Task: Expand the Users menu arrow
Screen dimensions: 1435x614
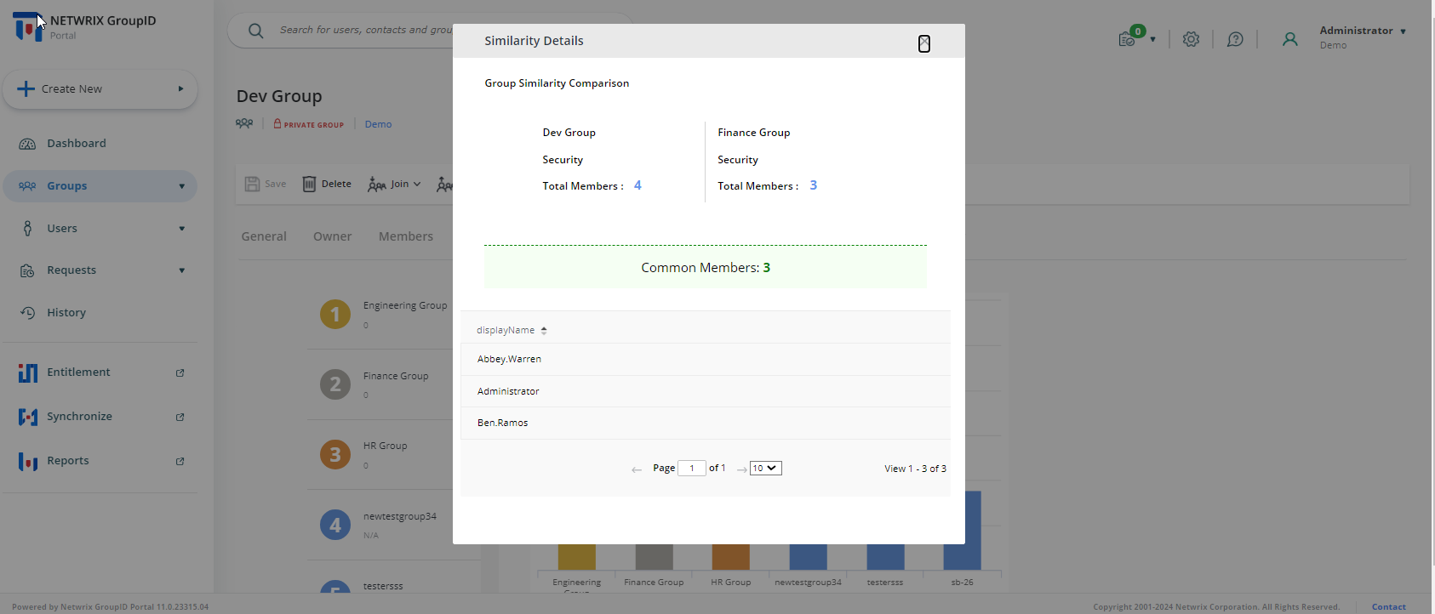Action: tap(181, 228)
